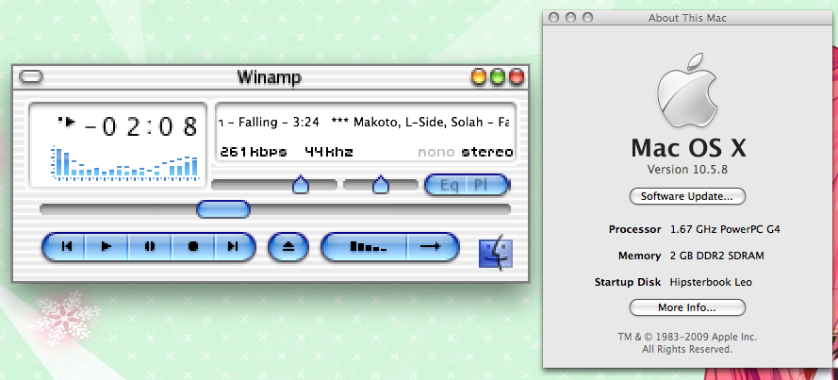Click the Hipsterbook Leo startup disk name

711,282
